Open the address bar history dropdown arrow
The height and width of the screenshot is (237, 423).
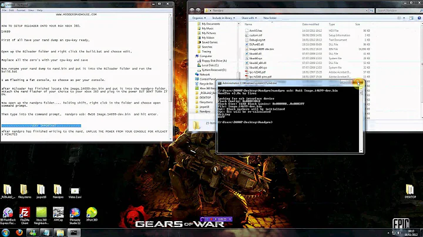(367, 11)
